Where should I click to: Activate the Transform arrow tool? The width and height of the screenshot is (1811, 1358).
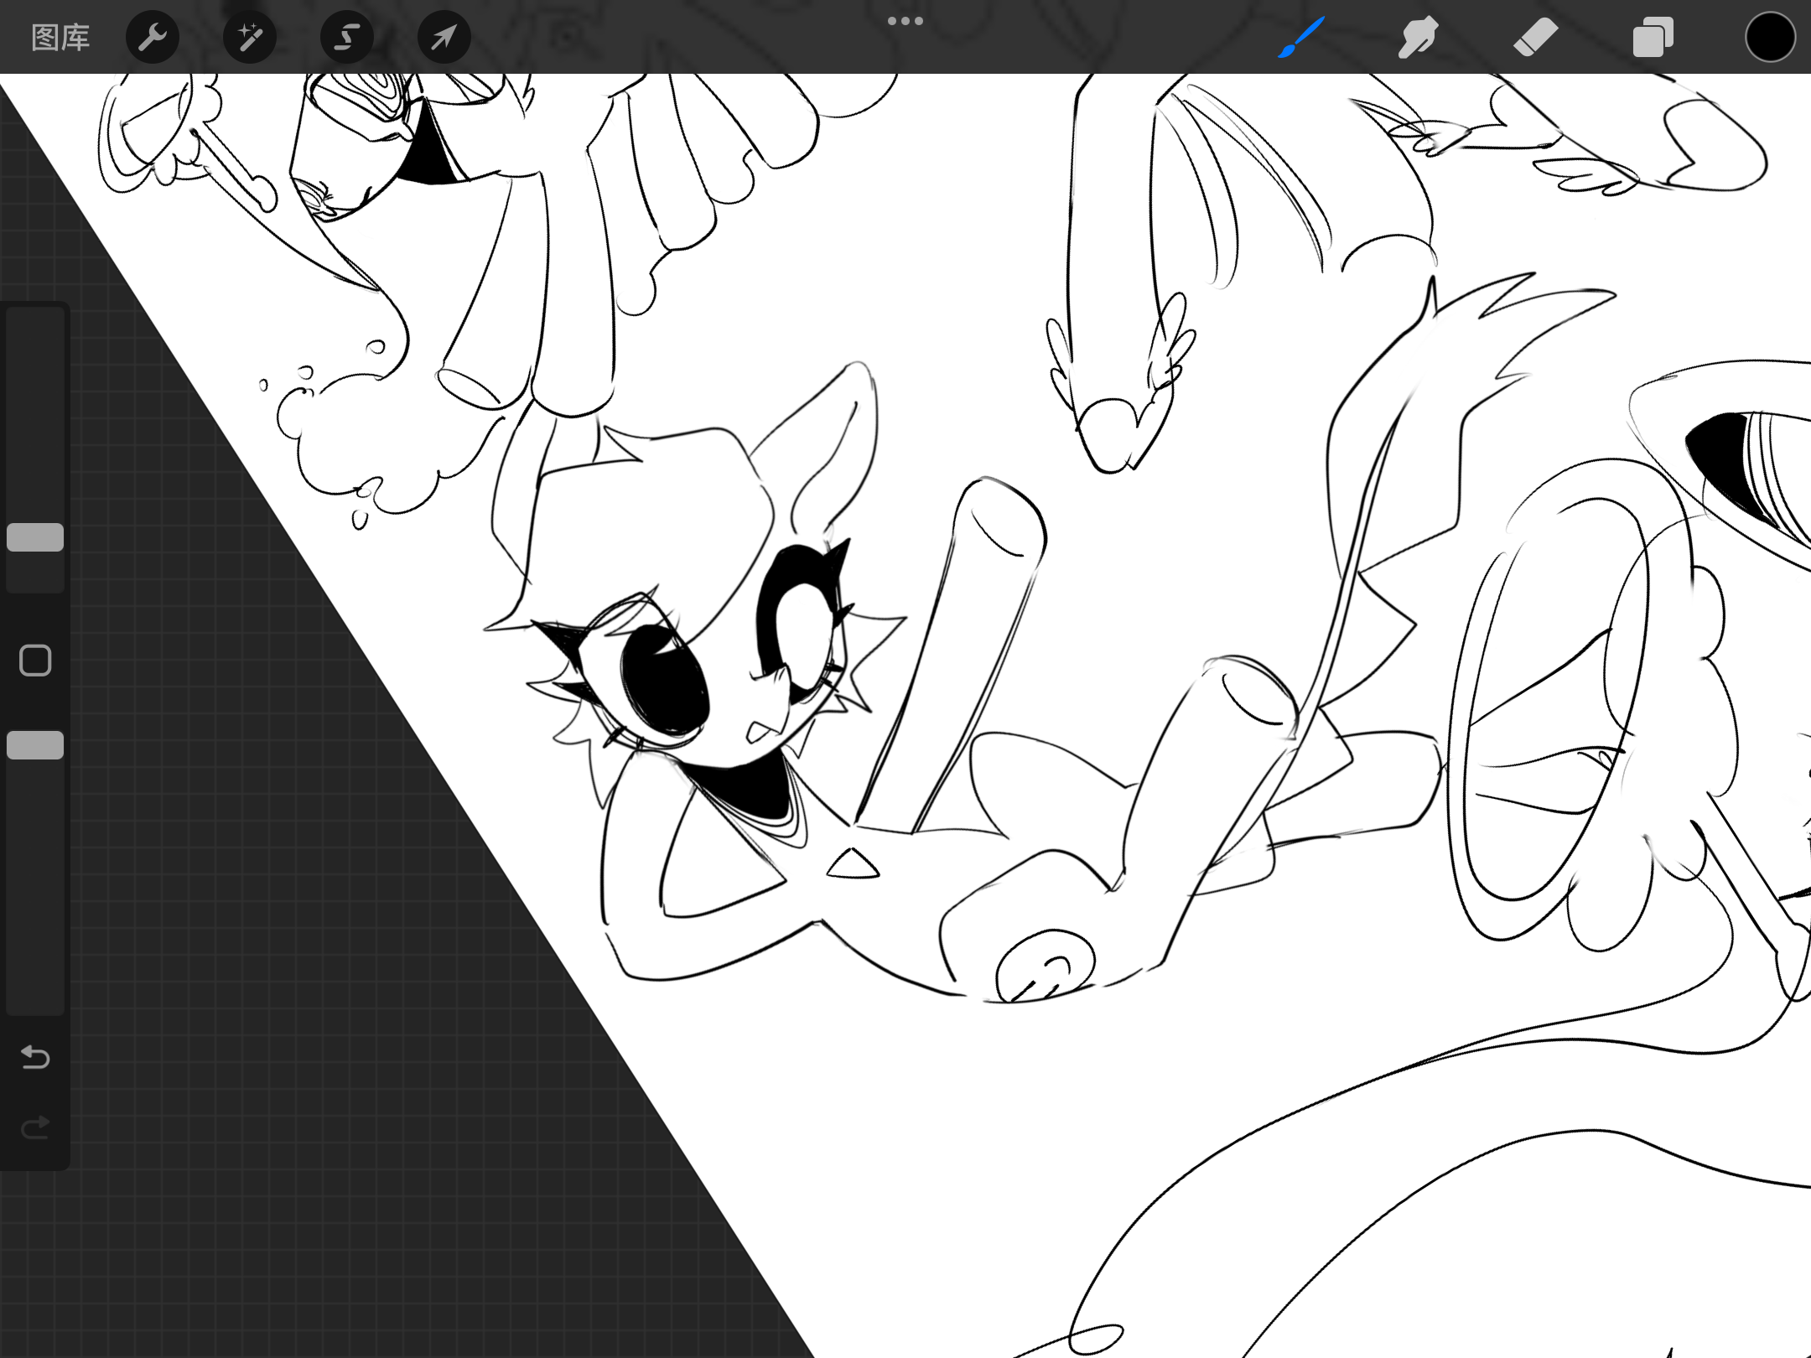[x=444, y=38]
